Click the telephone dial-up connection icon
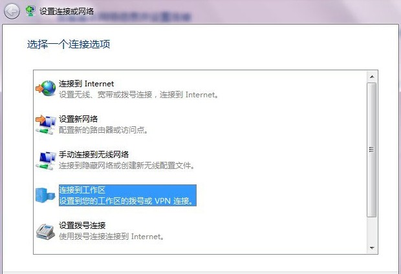Viewport: 401px width, 274px height. (x=45, y=231)
